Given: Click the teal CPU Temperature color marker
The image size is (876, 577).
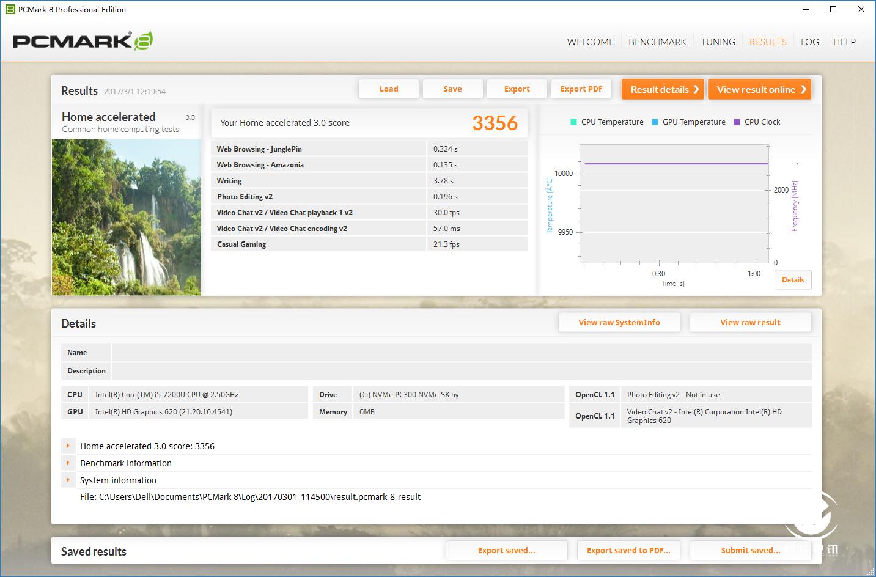Looking at the screenshot, I should click(x=573, y=122).
